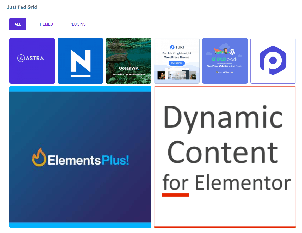
Task: Click the Justified Grid heading
Action: 22,7
